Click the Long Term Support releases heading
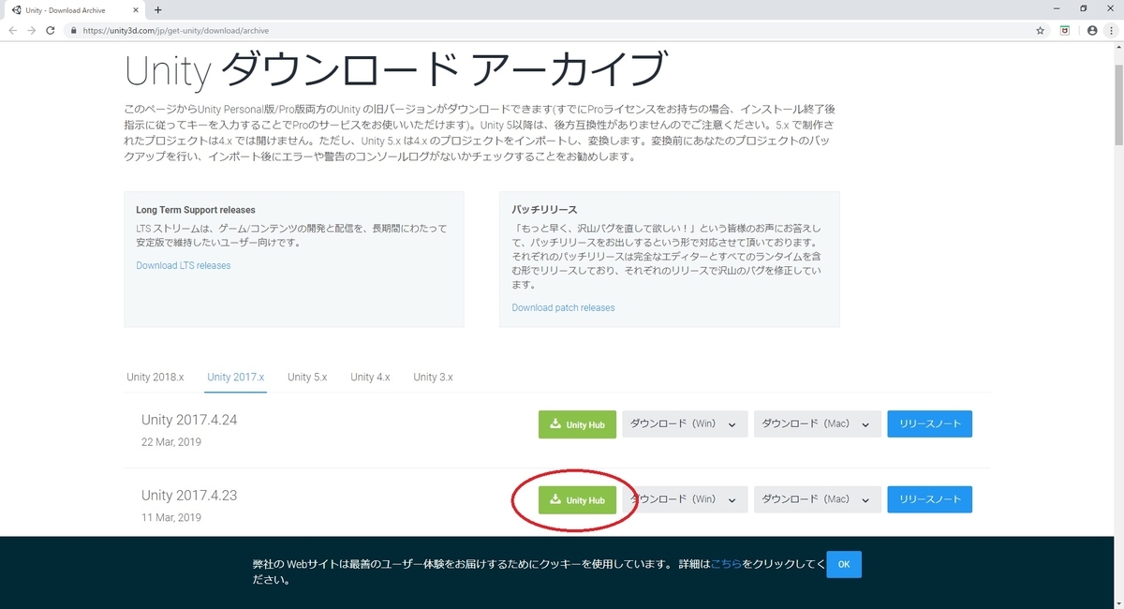The image size is (1124, 609). (196, 210)
